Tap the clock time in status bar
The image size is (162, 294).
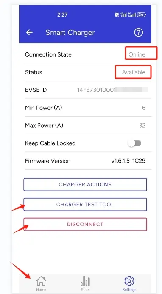coord(62,14)
